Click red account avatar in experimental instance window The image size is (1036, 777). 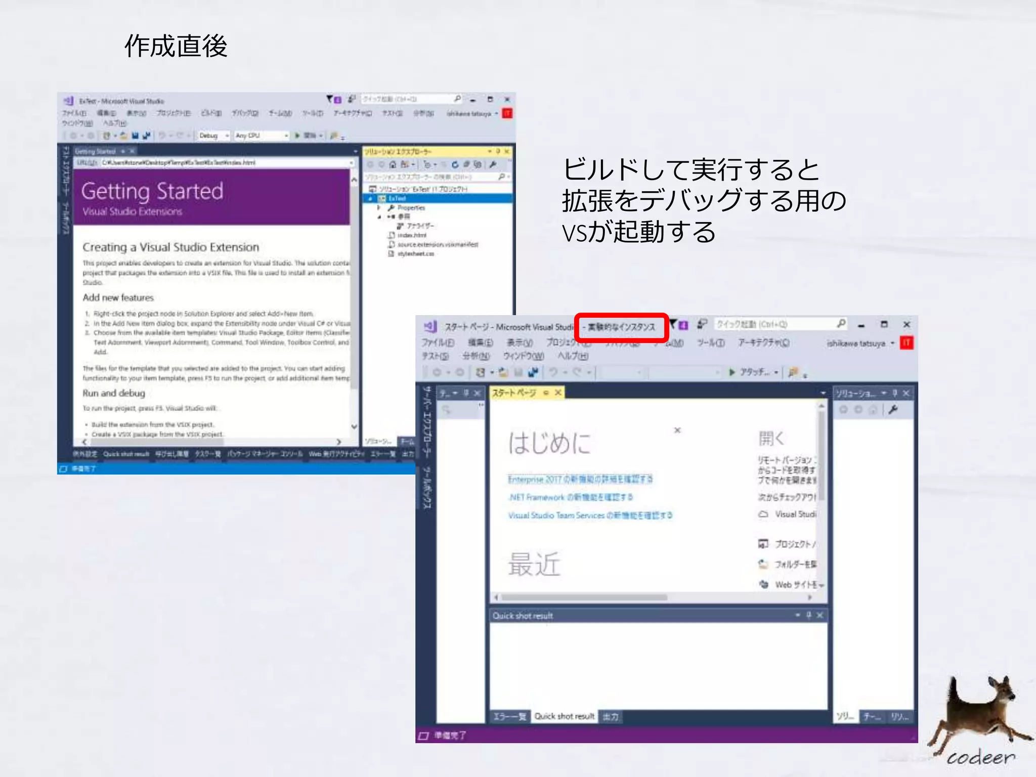click(x=906, y=343)
